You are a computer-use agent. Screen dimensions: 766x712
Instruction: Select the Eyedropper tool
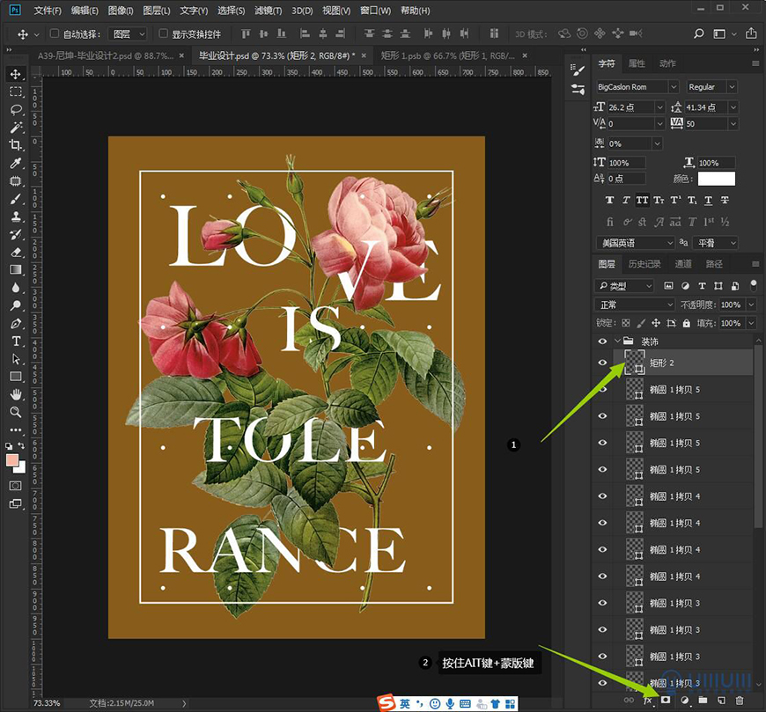point(16,163)
